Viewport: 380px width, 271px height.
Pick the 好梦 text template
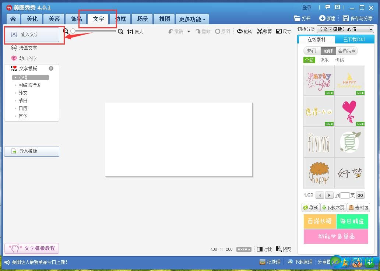click(350, 173)
